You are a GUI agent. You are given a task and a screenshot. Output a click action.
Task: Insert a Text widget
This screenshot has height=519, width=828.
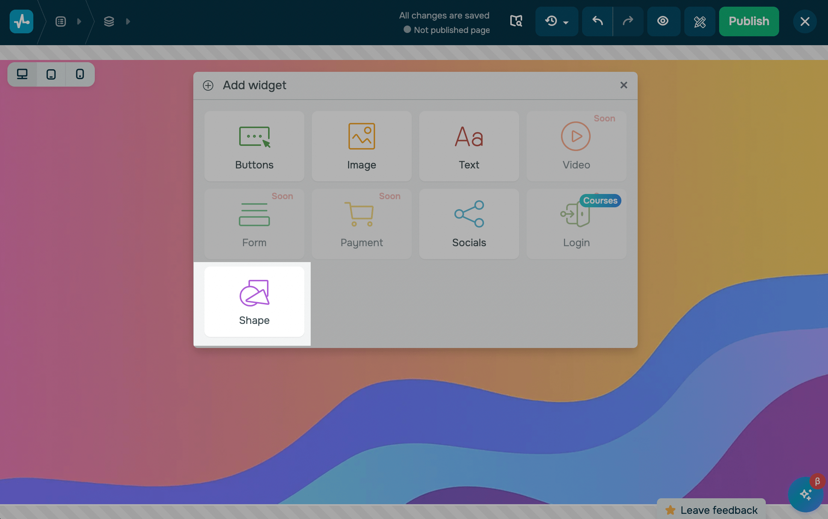(x=469, y=146)
